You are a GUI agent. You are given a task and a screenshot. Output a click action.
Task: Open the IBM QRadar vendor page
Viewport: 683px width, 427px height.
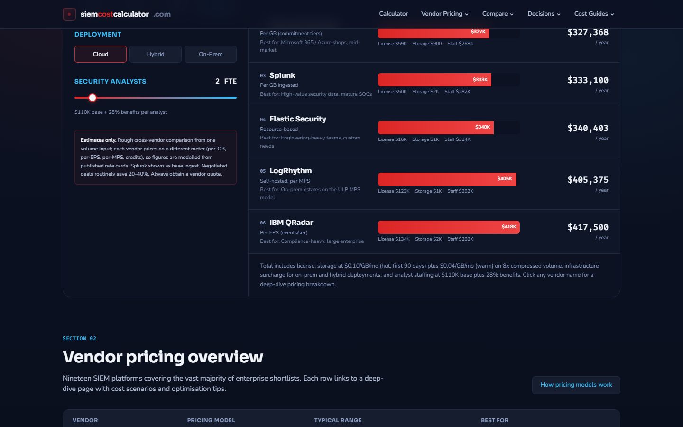coord(291,223)
